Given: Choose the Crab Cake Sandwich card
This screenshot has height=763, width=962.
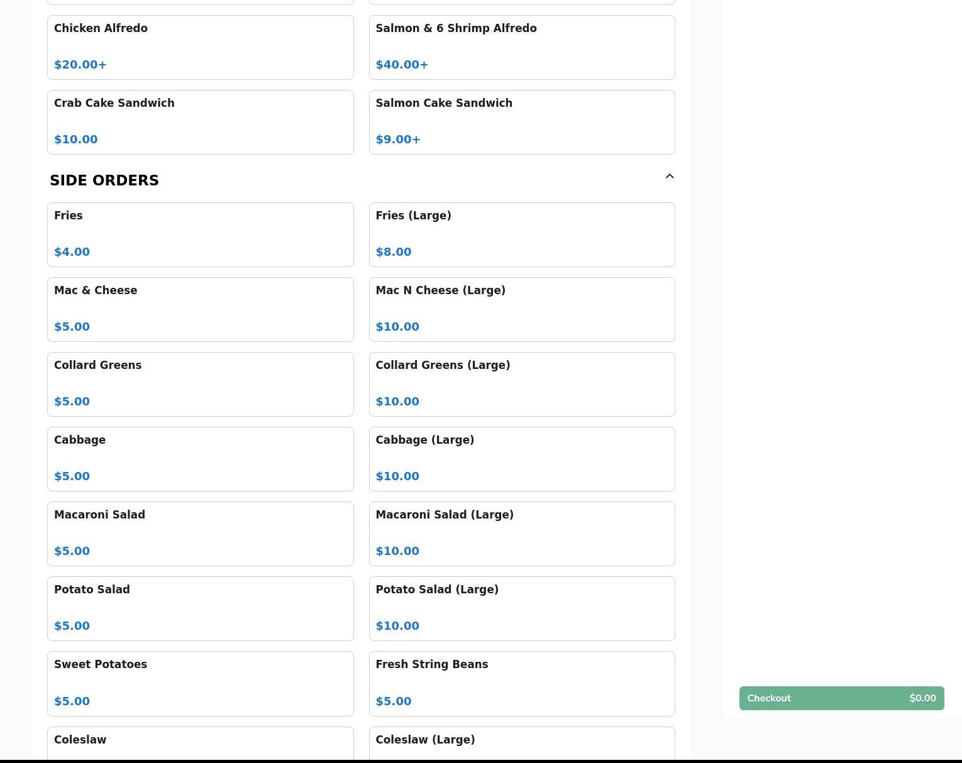Looking at the screenshot, I should pyautogui.click(x=201, y=123).
